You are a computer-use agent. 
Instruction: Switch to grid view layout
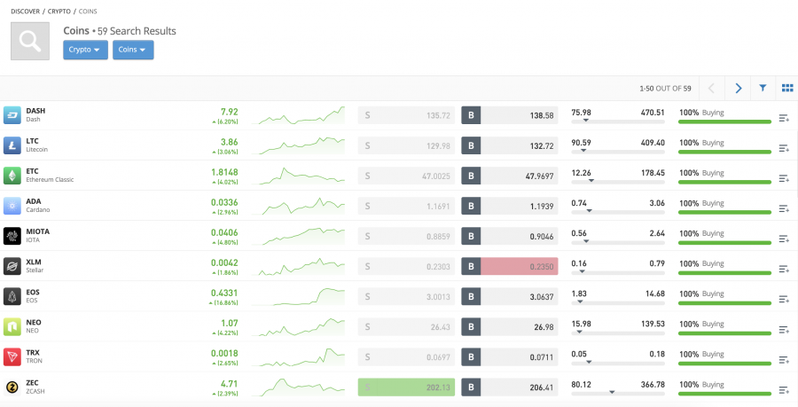pyautogui.click(x=786, y=89)
